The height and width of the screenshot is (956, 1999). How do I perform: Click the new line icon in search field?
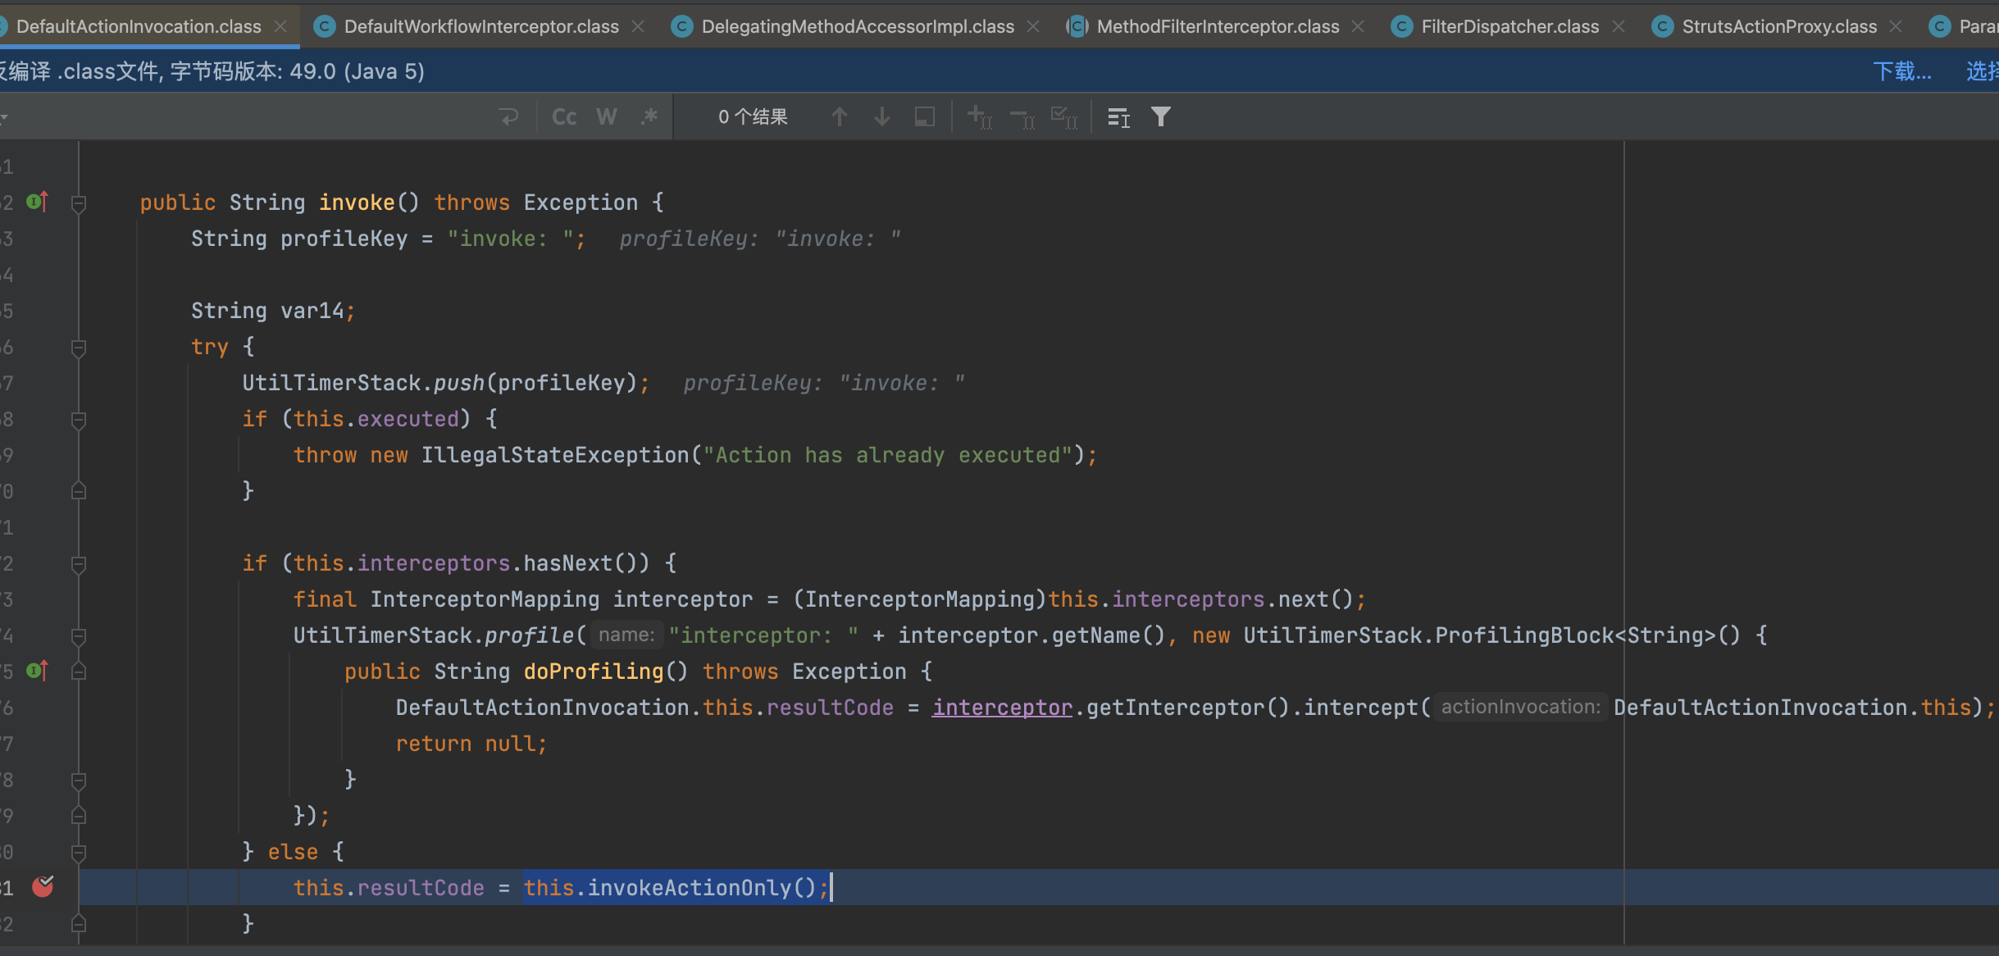click(x=508, y=117)
